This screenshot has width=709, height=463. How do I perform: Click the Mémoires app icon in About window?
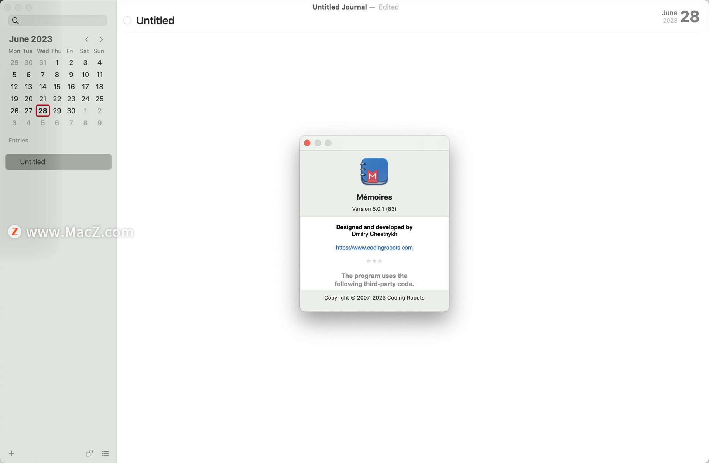(x=374, y=172)
